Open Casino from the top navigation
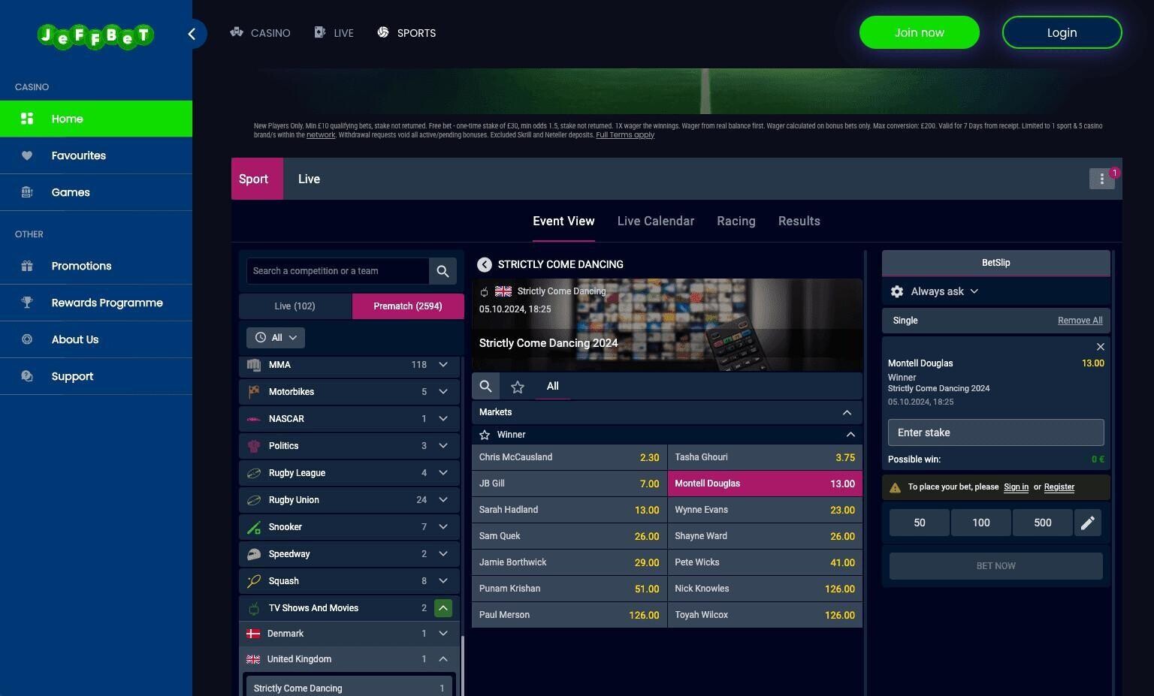 pyautogui.click(x=260, y=33)
